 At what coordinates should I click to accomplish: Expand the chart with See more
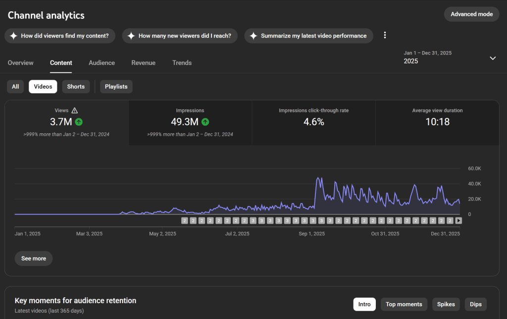point(34,259)
